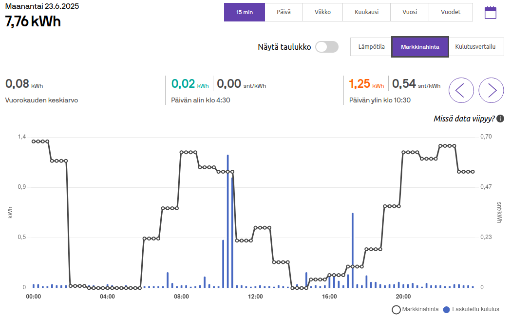Toggle Laskutettu kulutus legend dot
Screen dimensions: 511x320
click(x=446, y=309)
